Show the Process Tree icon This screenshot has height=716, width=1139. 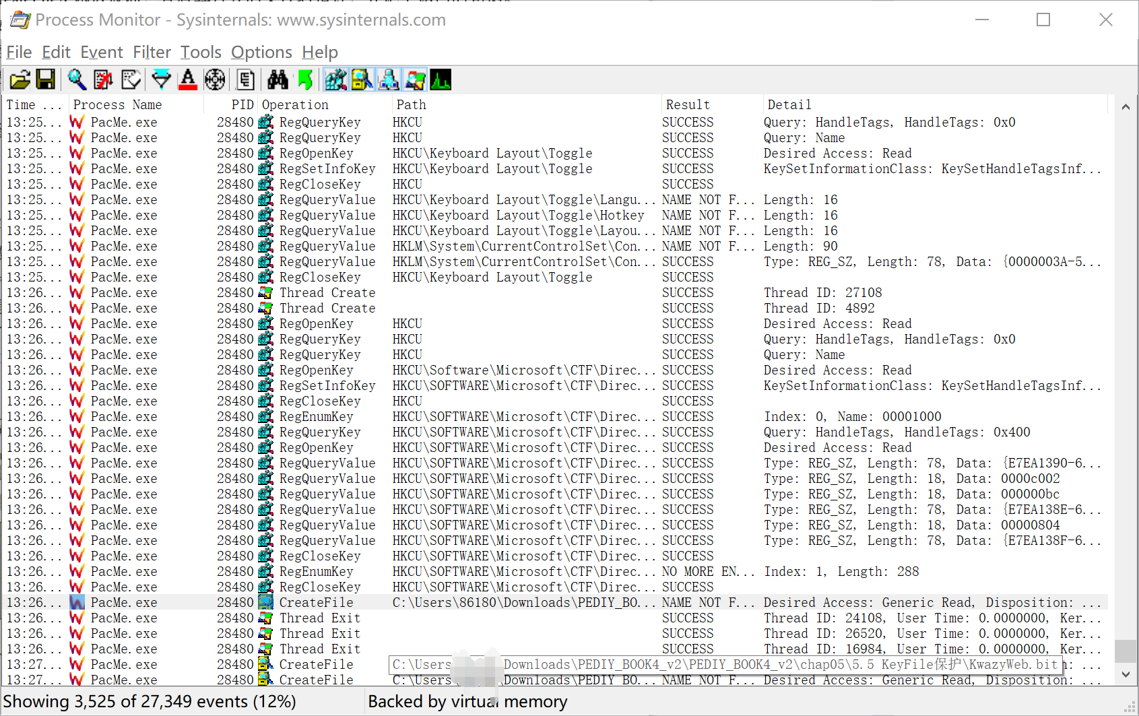tap(246, 80)
